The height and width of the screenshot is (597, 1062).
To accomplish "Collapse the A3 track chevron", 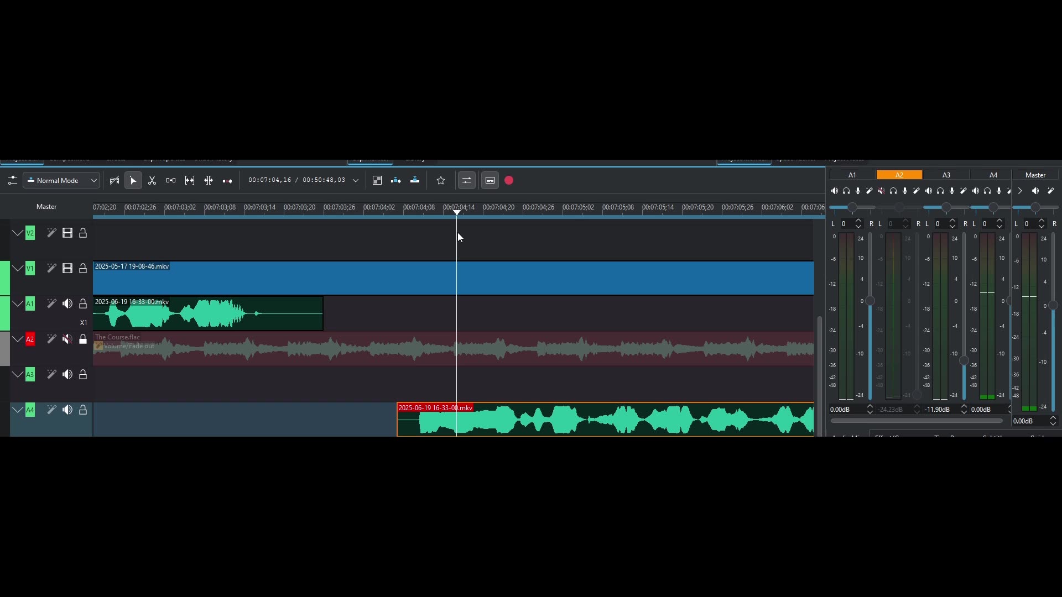I will pos(18,375).
